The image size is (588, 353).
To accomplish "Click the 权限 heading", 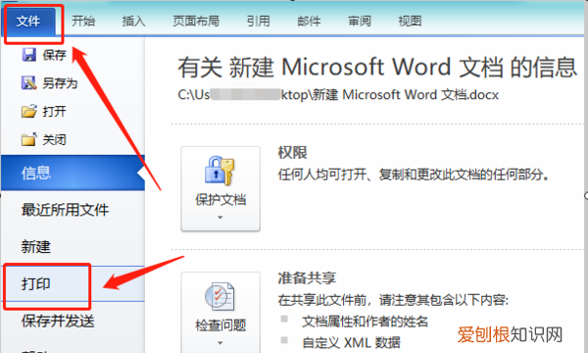I will (x=292, y=153).
